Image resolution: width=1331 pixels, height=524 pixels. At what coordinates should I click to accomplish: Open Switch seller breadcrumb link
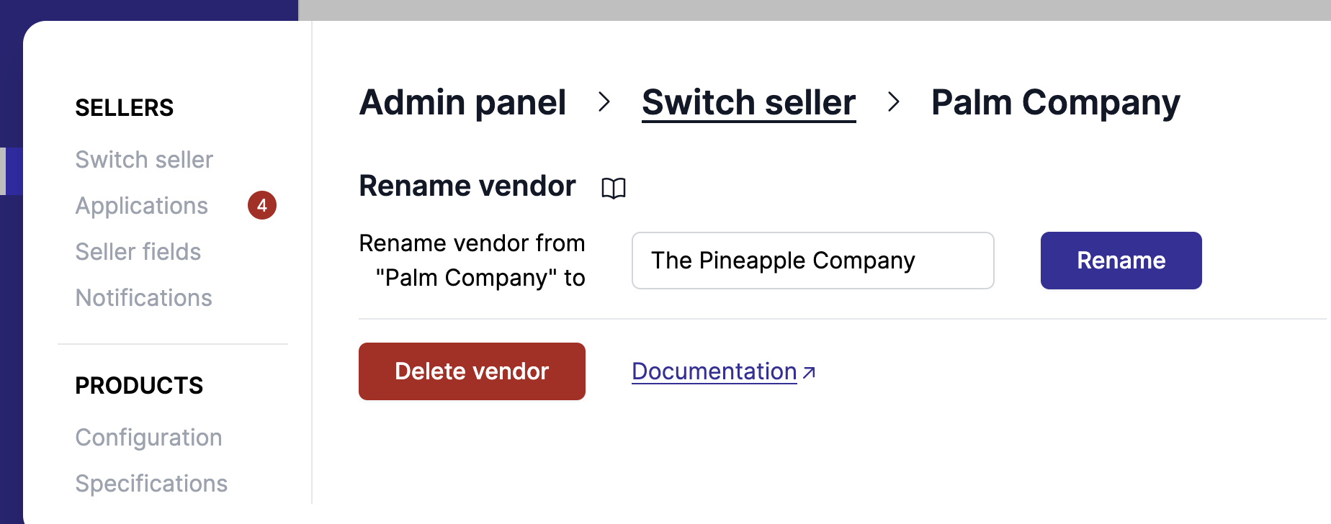pos(748,102)
